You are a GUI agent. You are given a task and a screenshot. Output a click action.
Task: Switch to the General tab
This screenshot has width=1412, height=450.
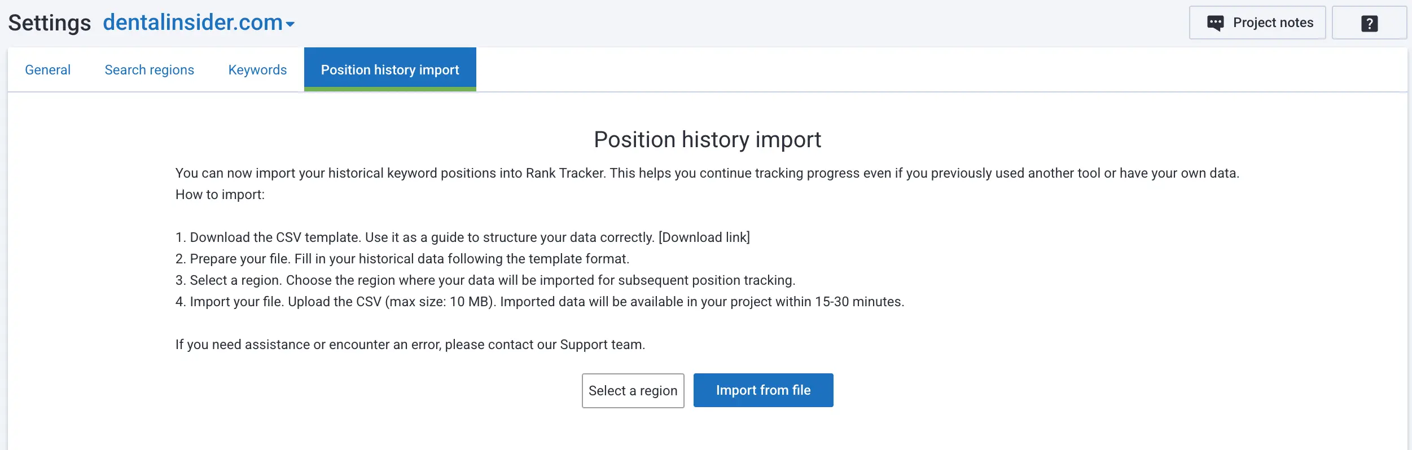(x=47, y=69)
